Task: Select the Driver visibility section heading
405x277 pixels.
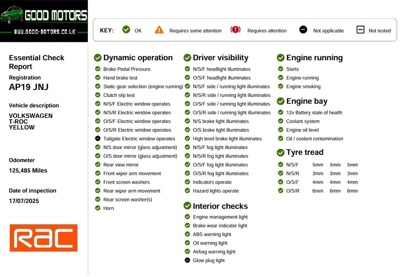Action: [x=220, y=58]
